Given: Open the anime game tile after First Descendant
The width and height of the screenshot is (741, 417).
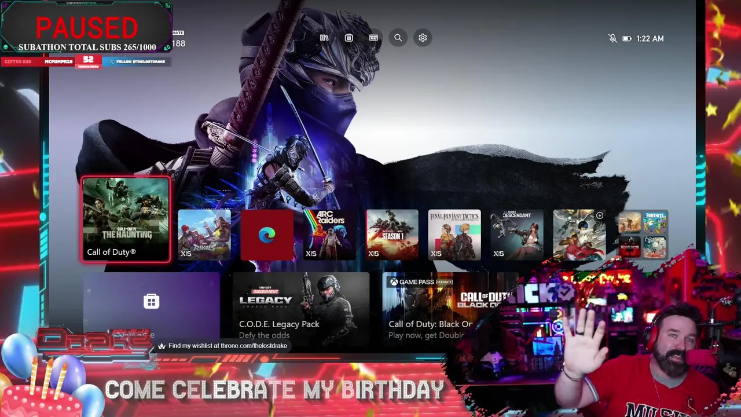Looking at the screenshot, I should [x=579, y=235].
